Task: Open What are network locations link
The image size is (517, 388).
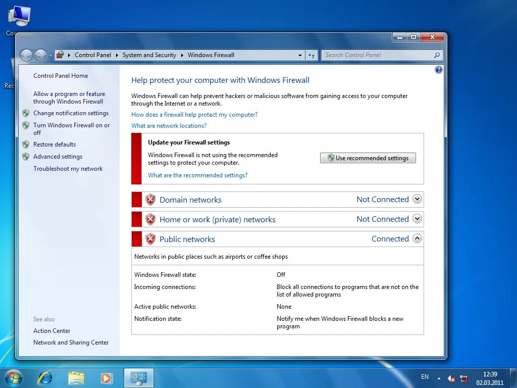Action: click(169, 126)
